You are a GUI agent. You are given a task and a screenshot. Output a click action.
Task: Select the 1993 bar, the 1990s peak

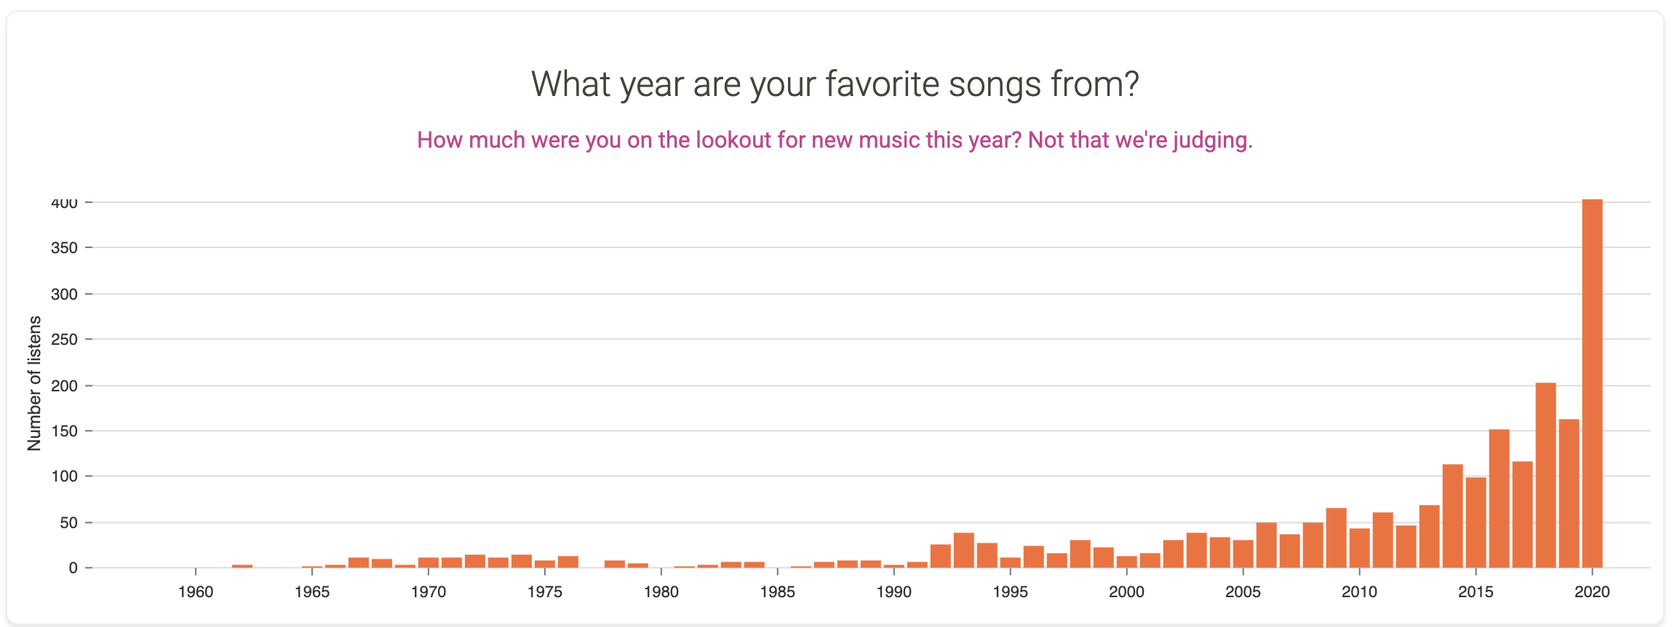(x=963, y=551)
